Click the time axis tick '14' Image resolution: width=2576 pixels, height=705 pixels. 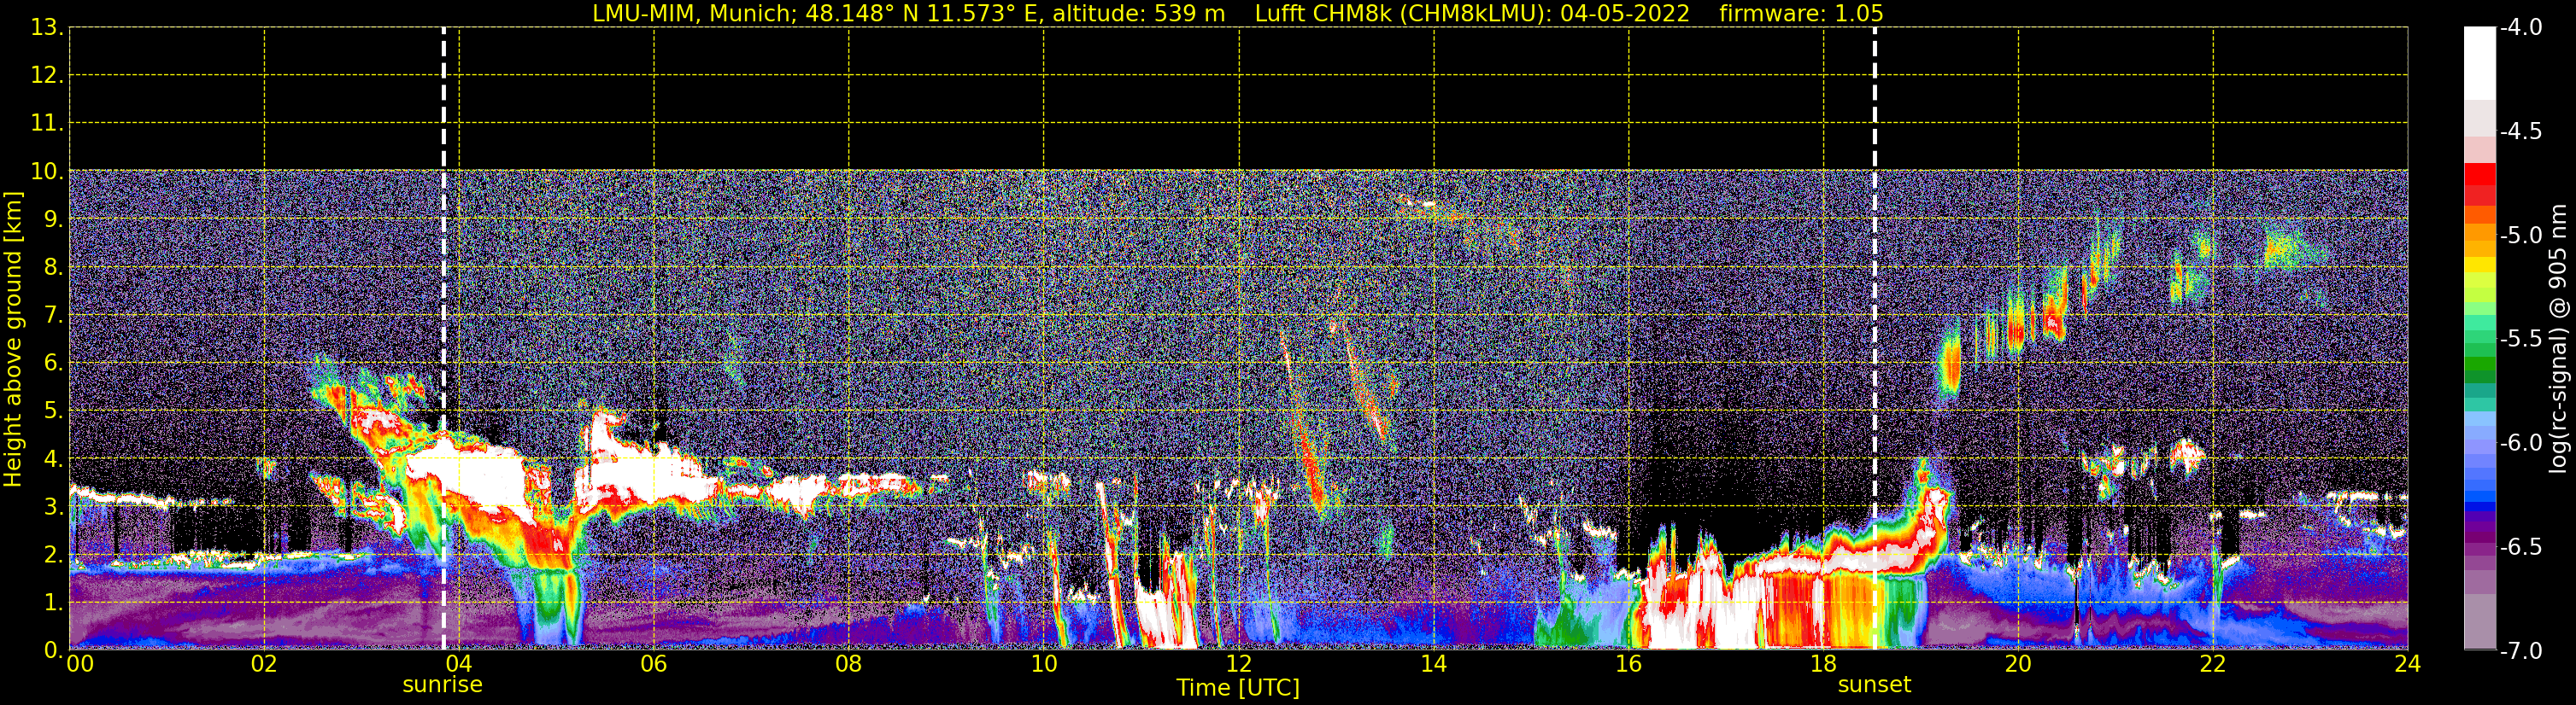point(1434,664)
